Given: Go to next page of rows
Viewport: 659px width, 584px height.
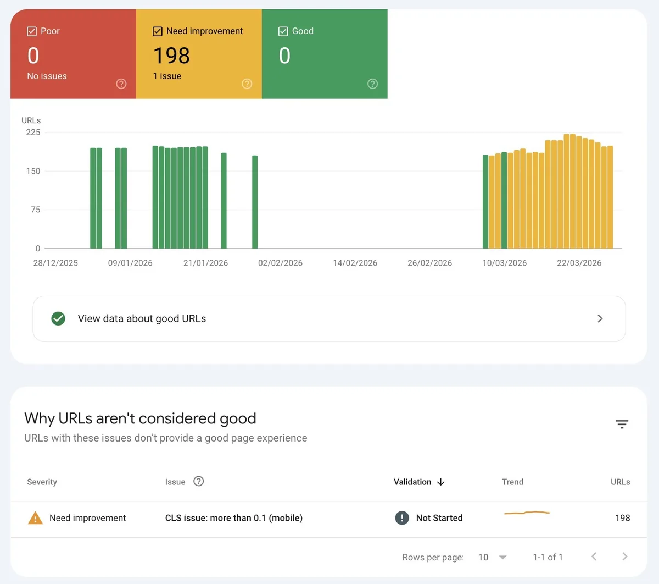Looking at the screenshot, I should pyautogui.click(x=624, y=557).
